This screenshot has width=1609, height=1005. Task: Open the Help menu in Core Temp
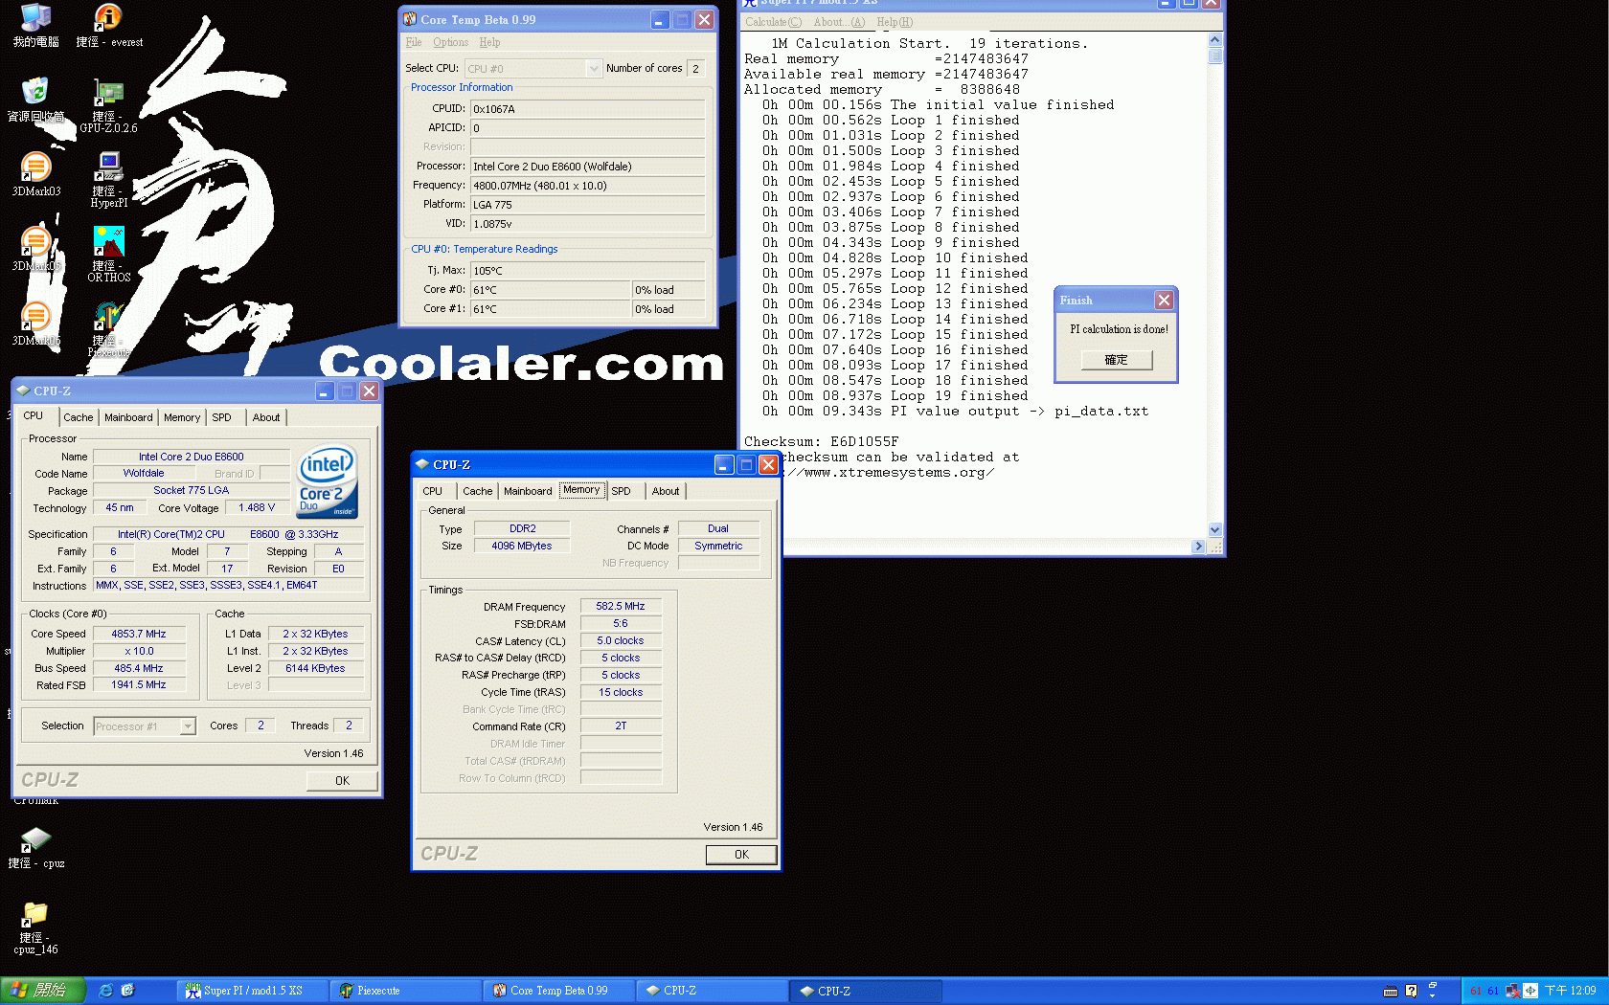coord(489,42)
